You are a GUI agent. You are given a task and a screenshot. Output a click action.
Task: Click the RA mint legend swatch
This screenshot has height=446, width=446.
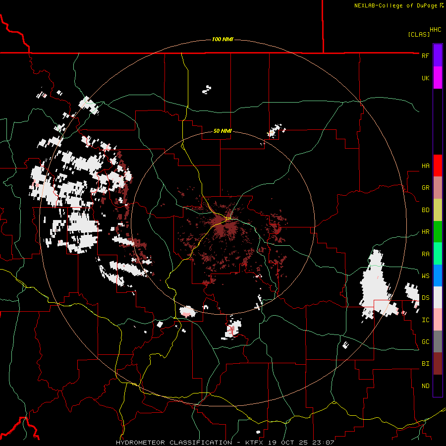[438, 254]
